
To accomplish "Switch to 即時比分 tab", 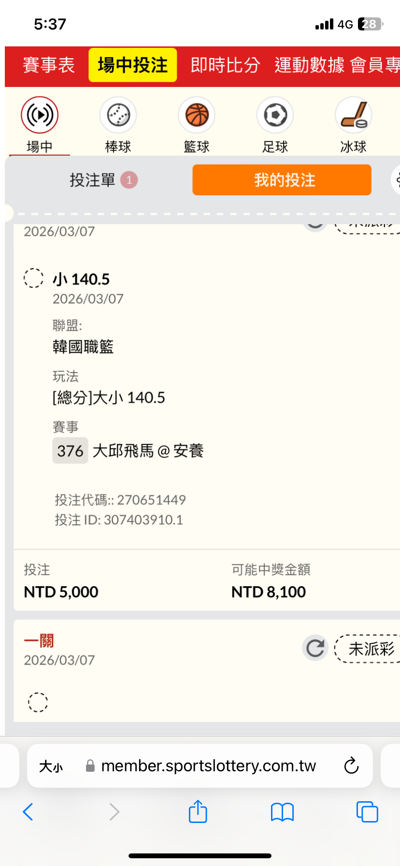I will (x=225, y=65).
